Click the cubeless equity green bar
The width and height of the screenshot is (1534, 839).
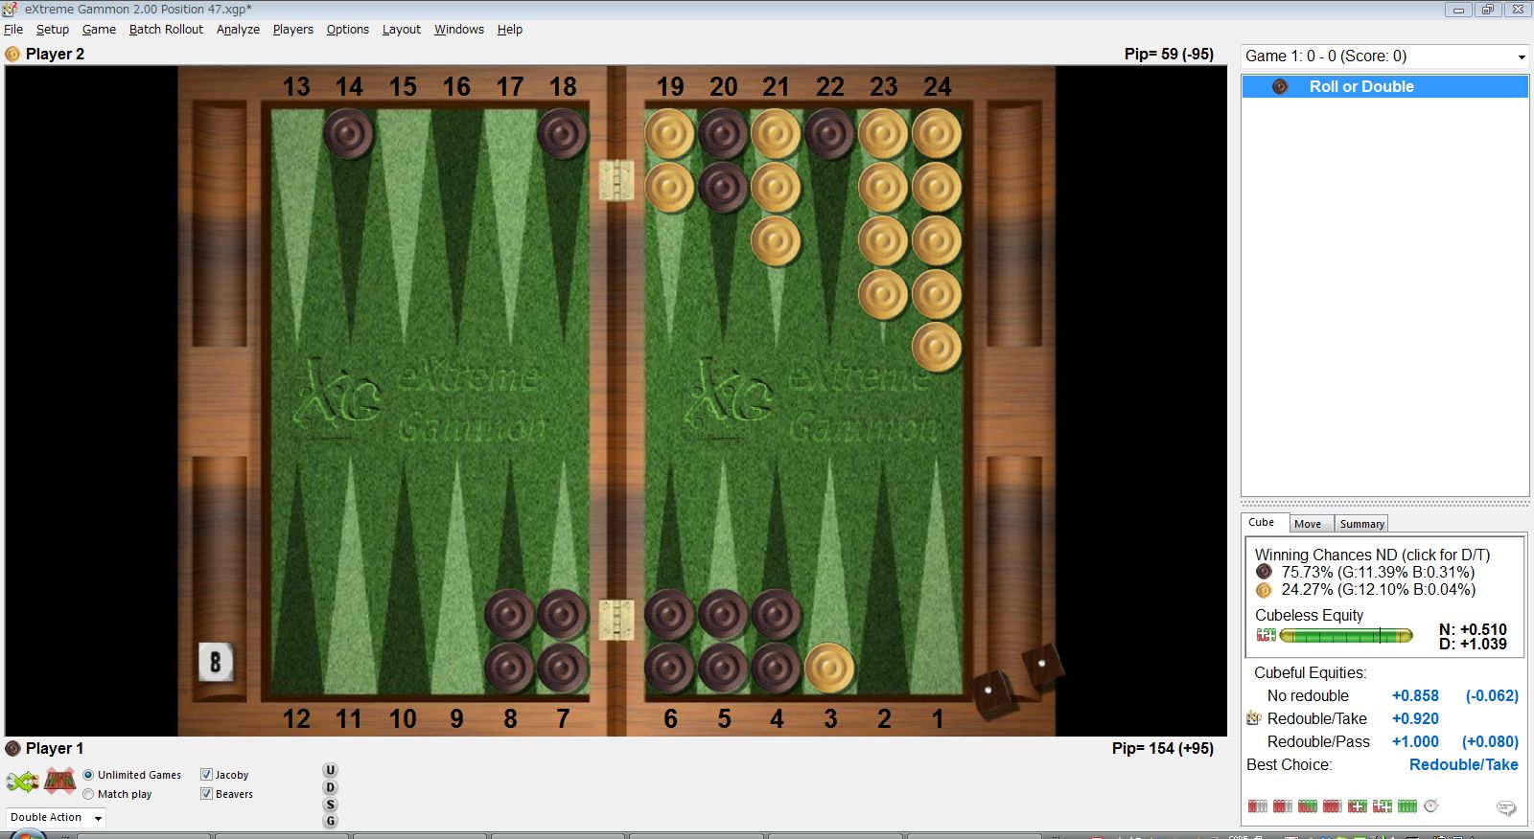click(1346, 635)
